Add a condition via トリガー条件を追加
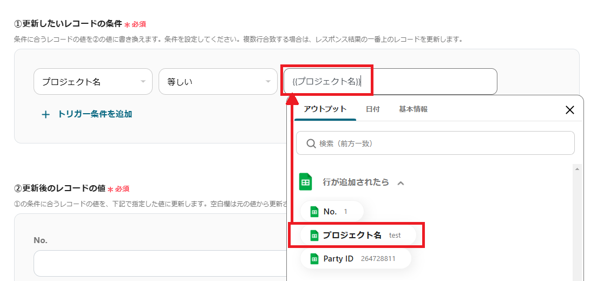The width and height of the screenshot is (597, 281). [x=95, y=114]
